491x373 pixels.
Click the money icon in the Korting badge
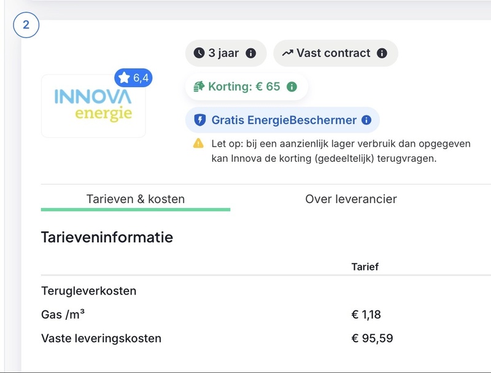pos(199,87)
